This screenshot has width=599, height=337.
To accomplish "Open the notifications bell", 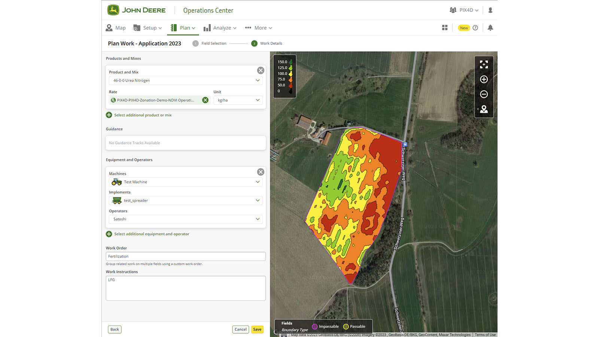I will [x=490, y=27].
